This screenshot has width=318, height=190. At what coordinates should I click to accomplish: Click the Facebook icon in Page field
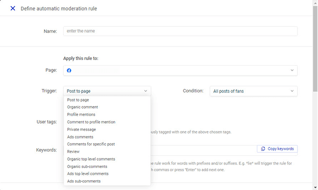[69, 70]
